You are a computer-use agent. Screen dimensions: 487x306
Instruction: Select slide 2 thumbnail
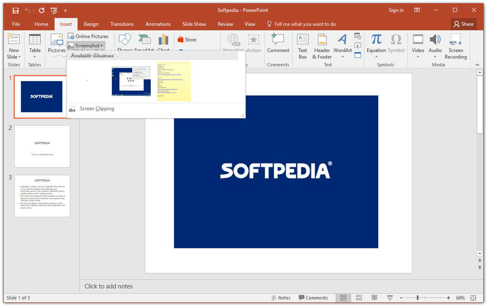(x=42, y=146)
